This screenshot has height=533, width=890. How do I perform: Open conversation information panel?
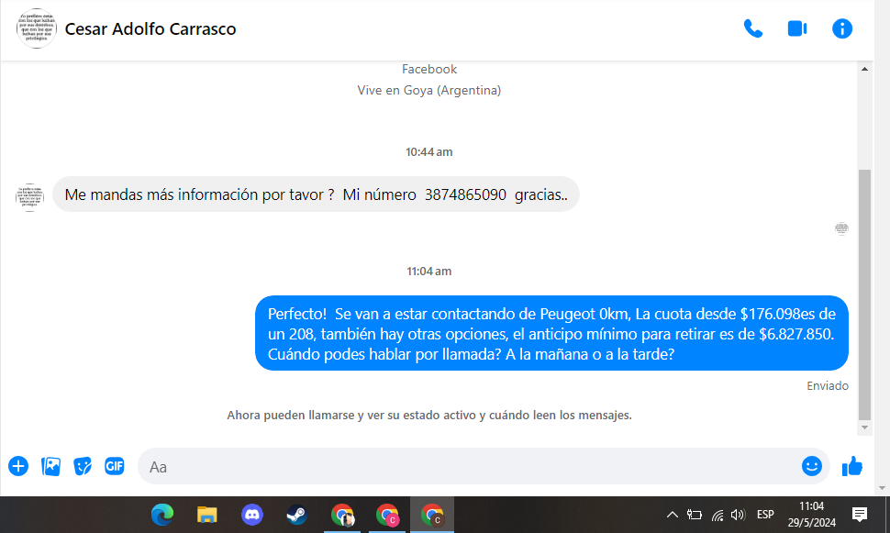[841, 28]
